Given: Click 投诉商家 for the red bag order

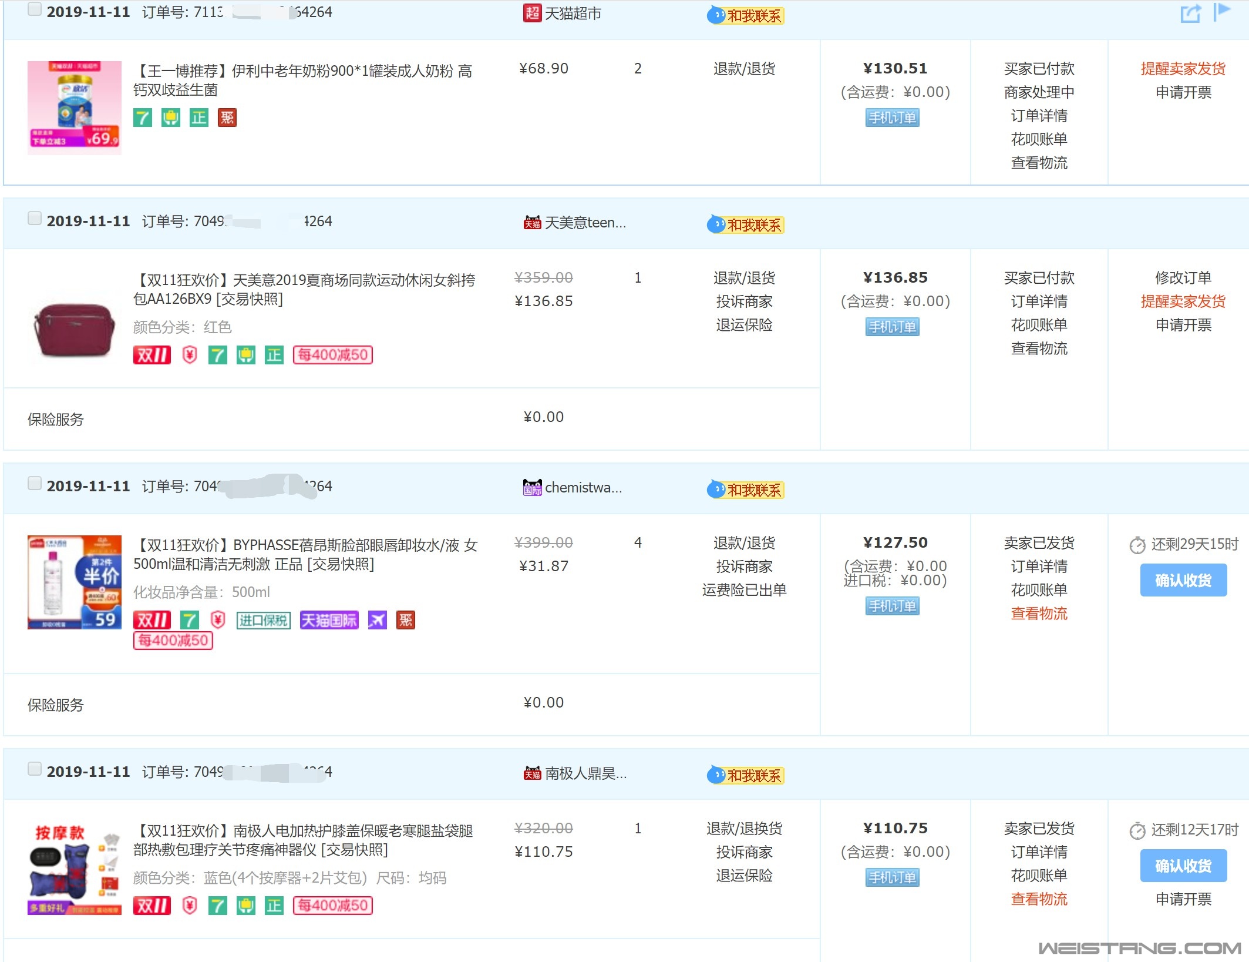Looking at the screenshot, I should pos(744,301).
